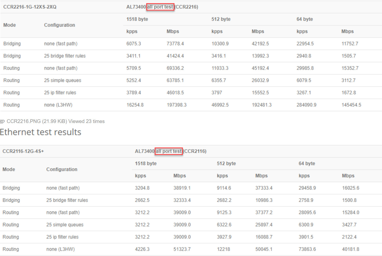Select value 6079.5 in CCR2216 table
382x256 pixels.
pyautogui.click(x=304, y=80)
